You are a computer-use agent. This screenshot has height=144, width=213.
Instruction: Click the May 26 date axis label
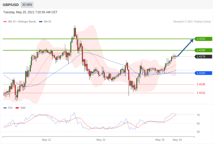click(x=177, y=140)
